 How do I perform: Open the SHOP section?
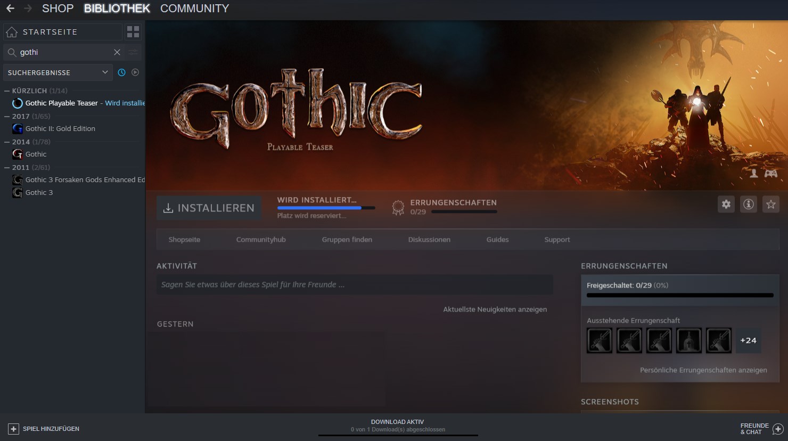(x=58, y=9)
